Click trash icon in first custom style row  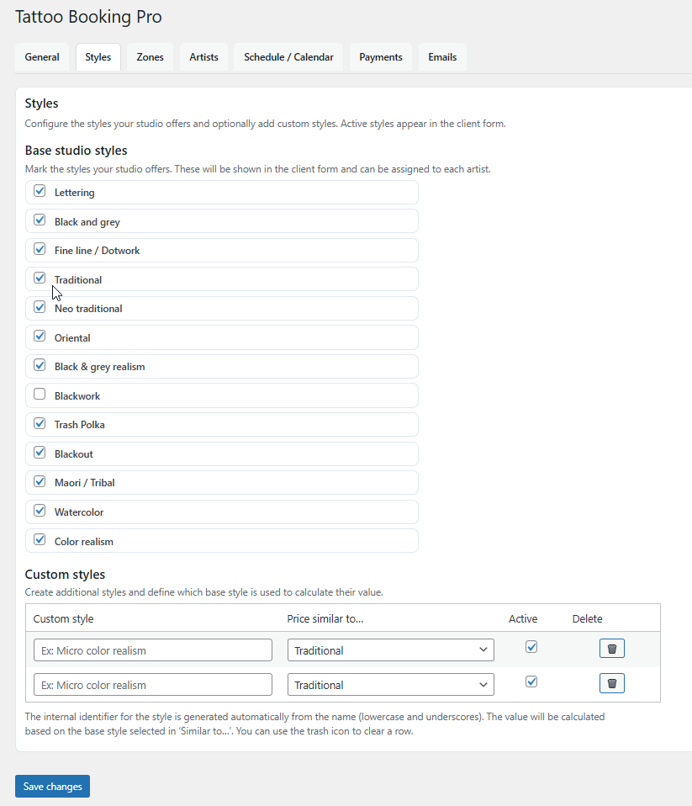point(611,649)
